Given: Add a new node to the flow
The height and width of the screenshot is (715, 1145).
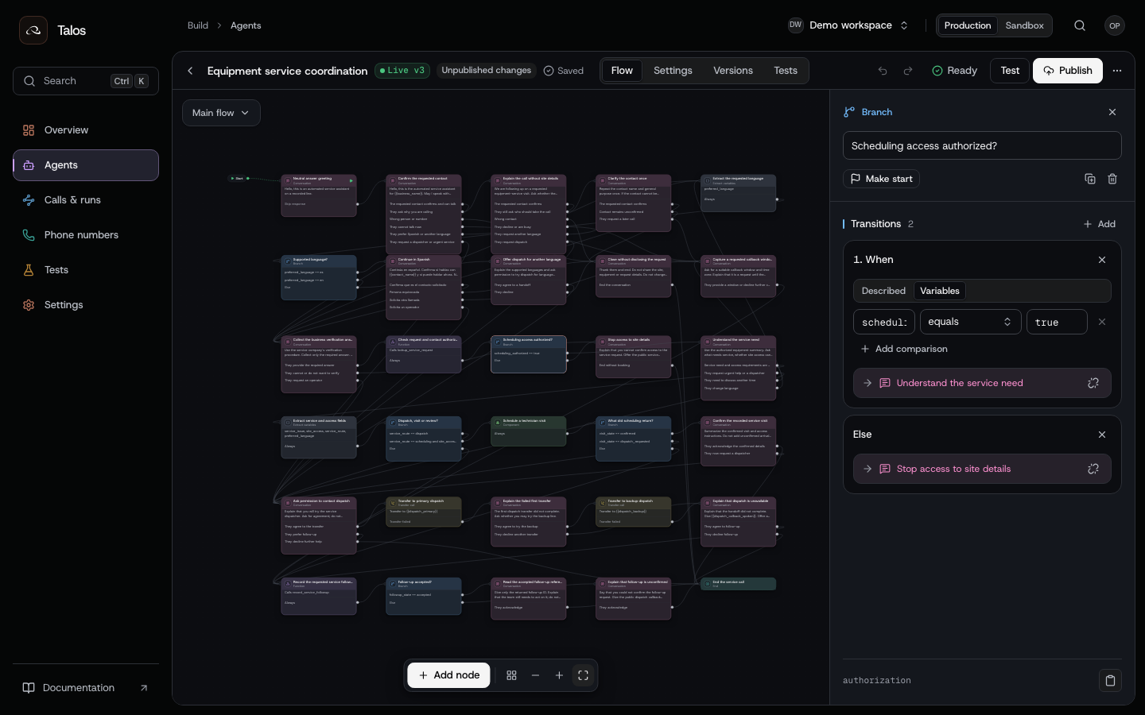Looking at the screenshot, I should [449, 675].
